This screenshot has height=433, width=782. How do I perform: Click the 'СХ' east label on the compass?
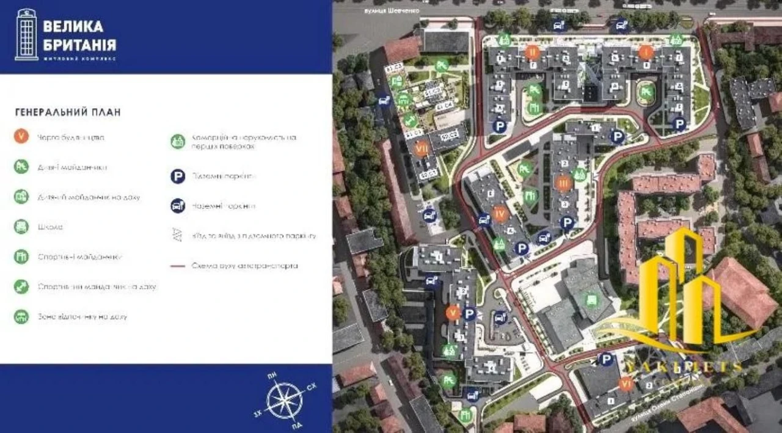click(x=312, y=387)
